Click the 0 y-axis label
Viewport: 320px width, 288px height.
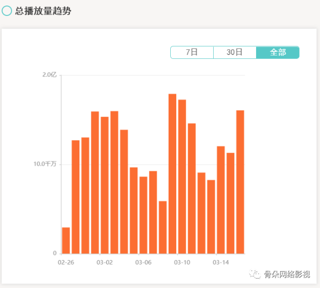[55, 253]
